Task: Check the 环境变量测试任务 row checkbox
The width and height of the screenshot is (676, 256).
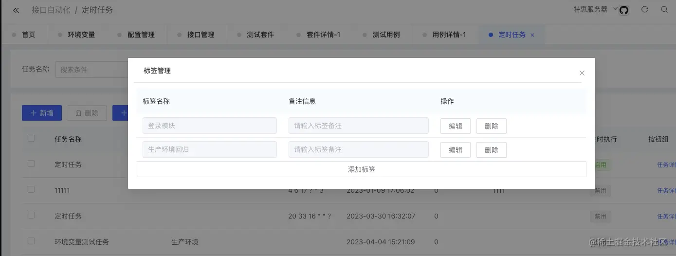Action: click(x=31, y=241)
